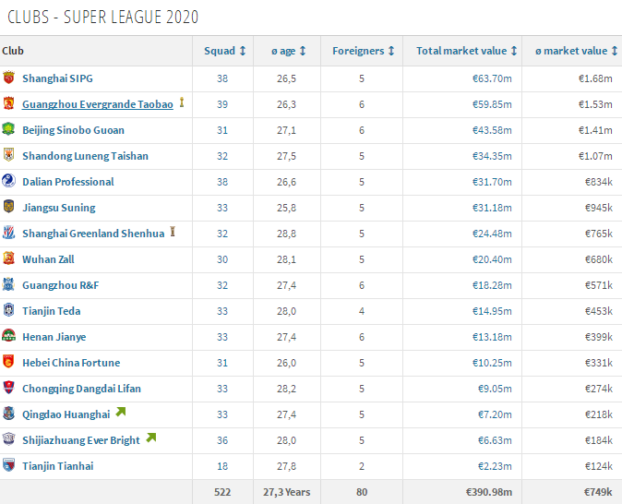Sort by average market value header
This screenshot has height=504, width=622.
point(577,51)
